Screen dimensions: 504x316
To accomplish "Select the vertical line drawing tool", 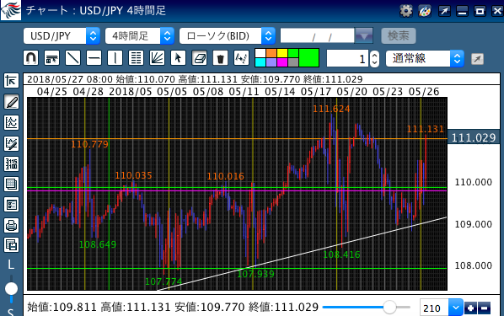I will (115, 58).
